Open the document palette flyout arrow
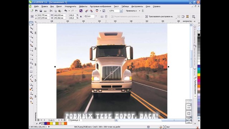Viewport: 229px width, 129px height. tap(36, 124)
